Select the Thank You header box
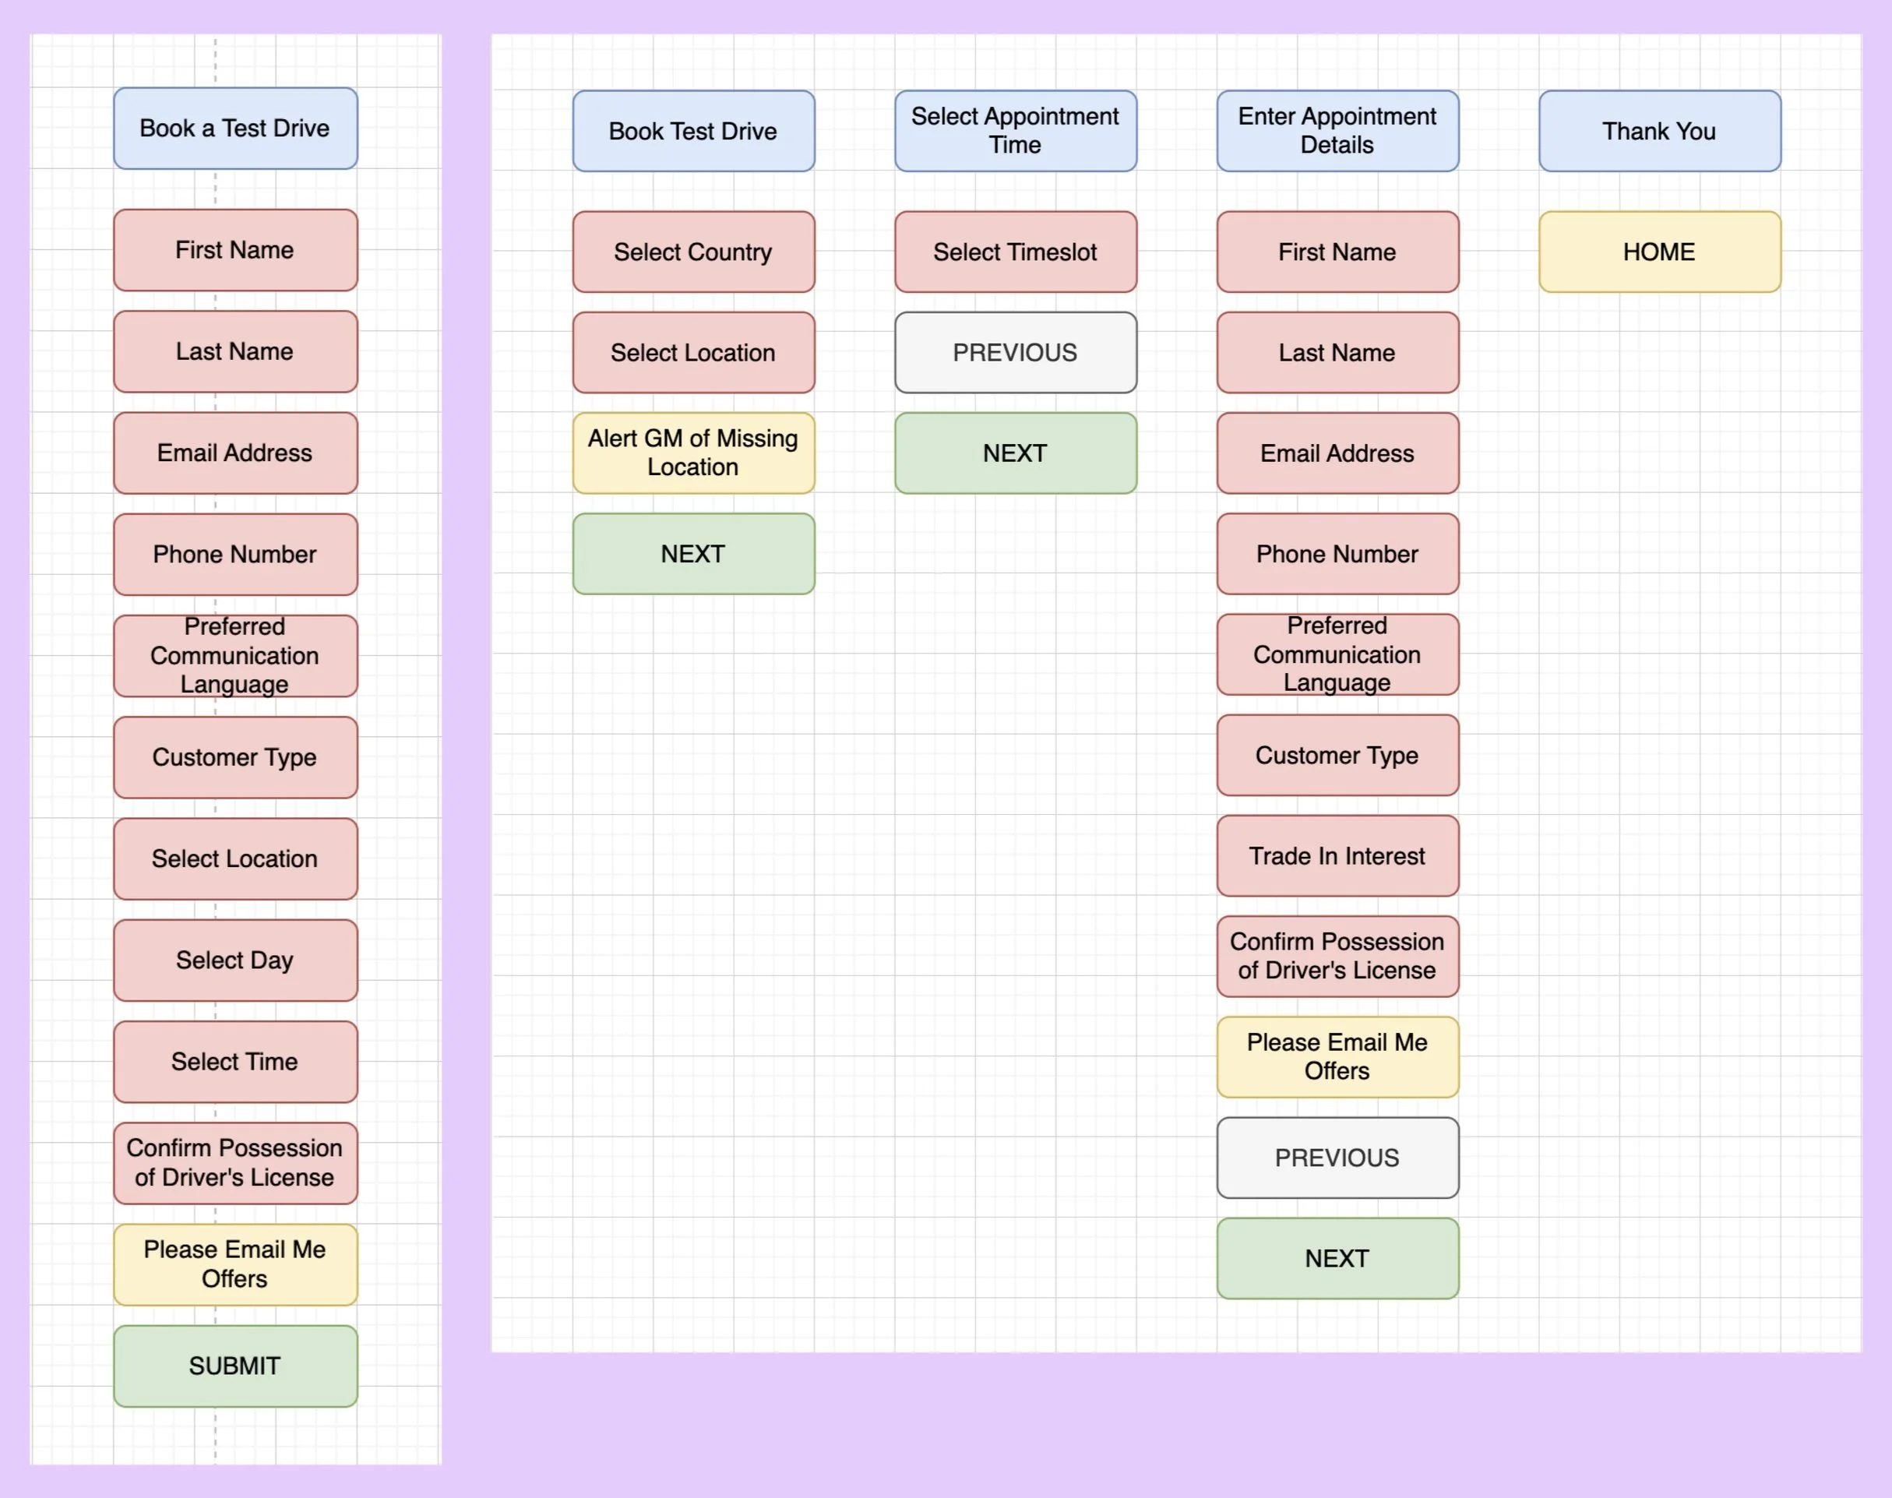 click(x=1659, y=131)
